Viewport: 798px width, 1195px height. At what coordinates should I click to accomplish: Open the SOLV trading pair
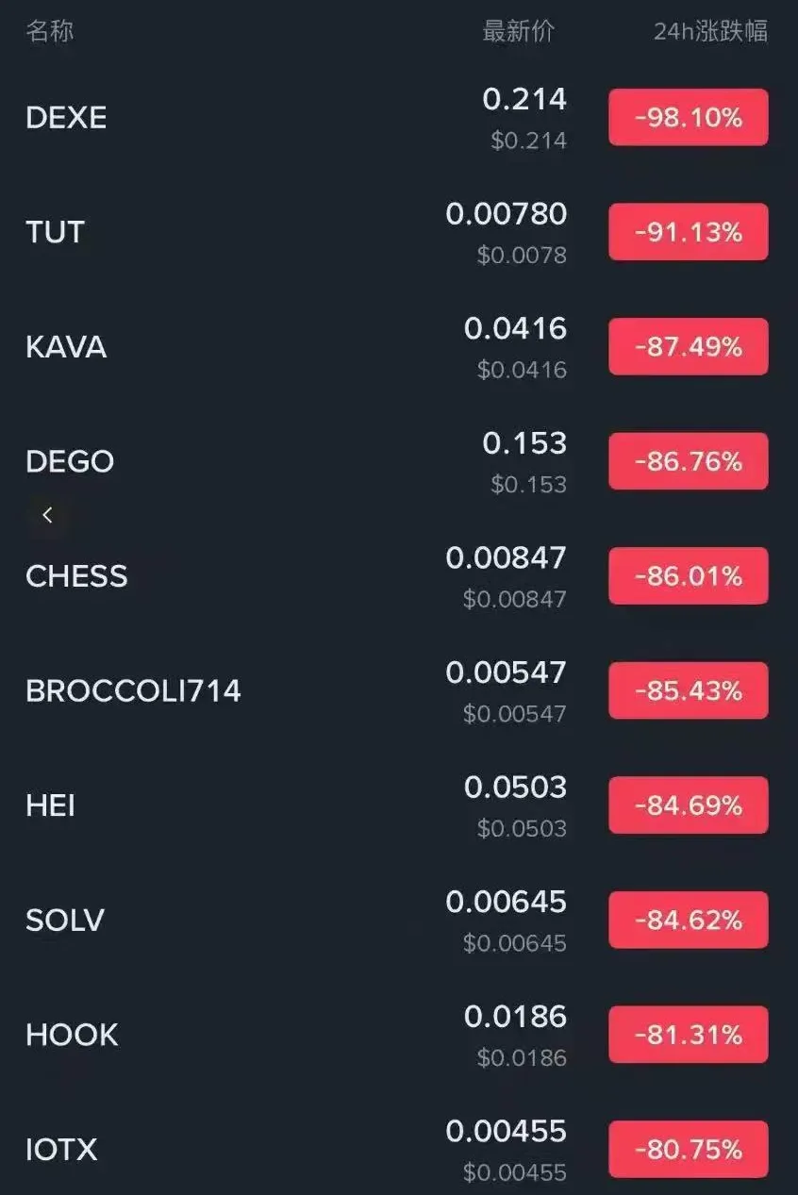[x=65, y=921]
